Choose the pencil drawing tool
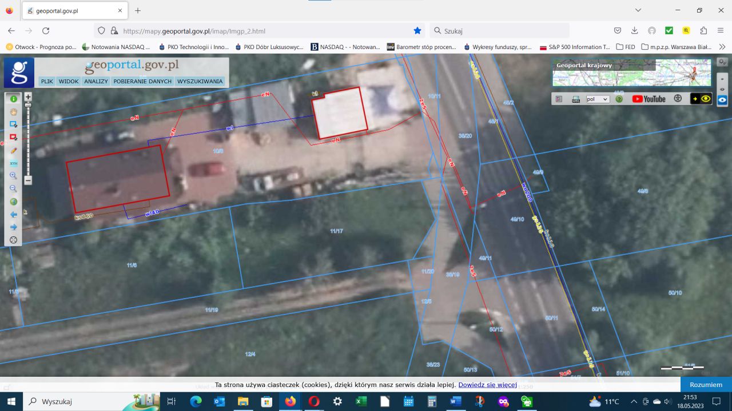The width and height of the screenshot is (732, 411). (x=13, y=150)
